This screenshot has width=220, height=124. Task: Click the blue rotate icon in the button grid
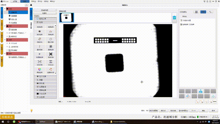(x=188, y=96)
